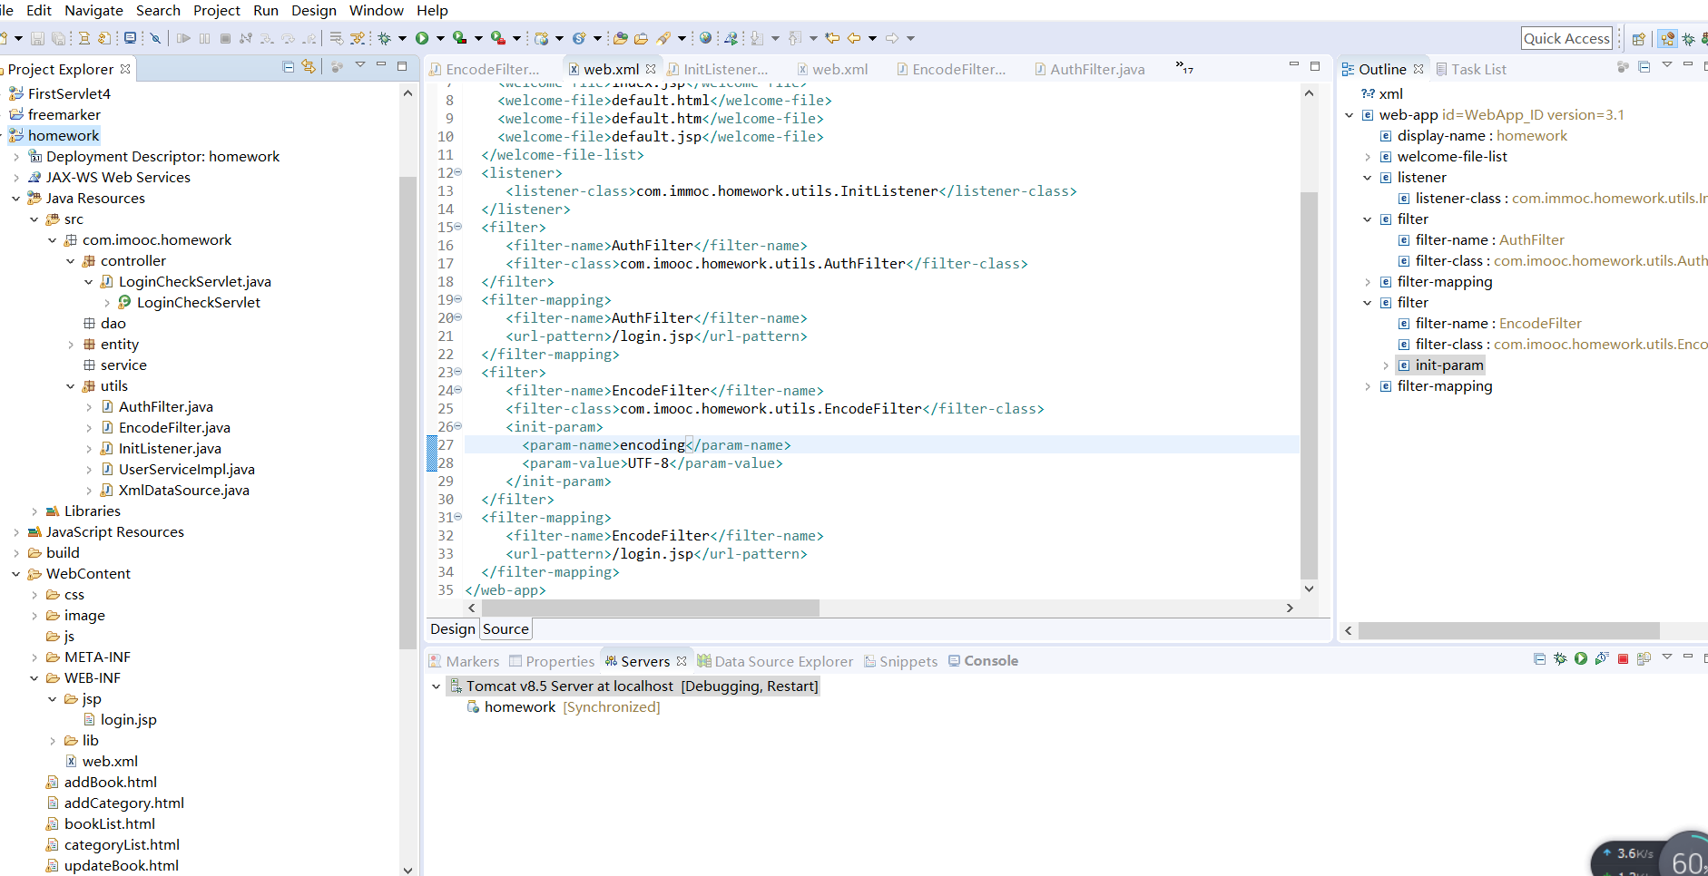This screenshot has width=1708, height=876.
Task: Click the Run on Server coverage icon
Action: pyautogui.click(x=460, y=38)
